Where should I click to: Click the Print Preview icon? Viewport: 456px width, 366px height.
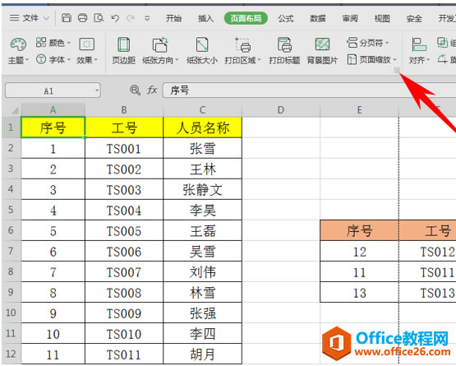coord(99,18)
